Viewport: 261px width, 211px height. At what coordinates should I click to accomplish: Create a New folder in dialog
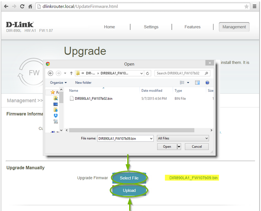click(x=83, y=83)
